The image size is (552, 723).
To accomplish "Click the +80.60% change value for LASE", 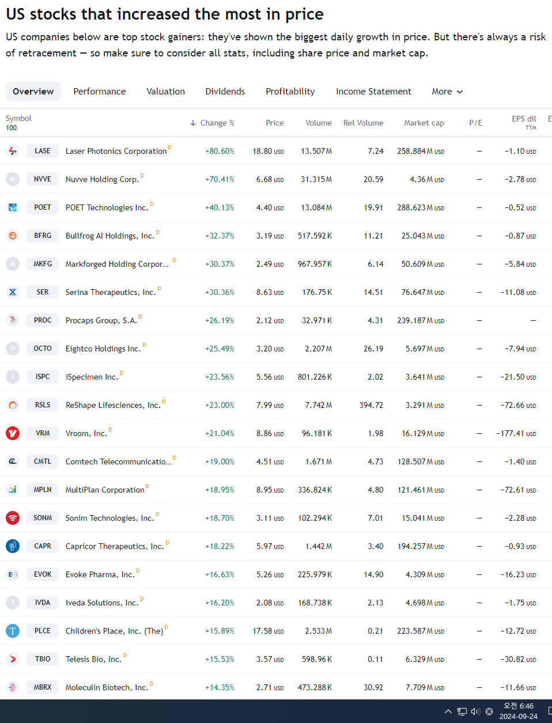I will pyautogui.click(x=220, y=151).
